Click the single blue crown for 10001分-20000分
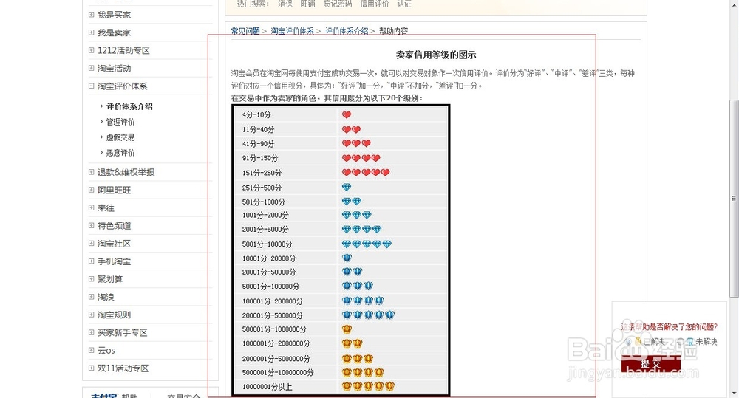Screen dimensions: 739x398 (347, 258)
